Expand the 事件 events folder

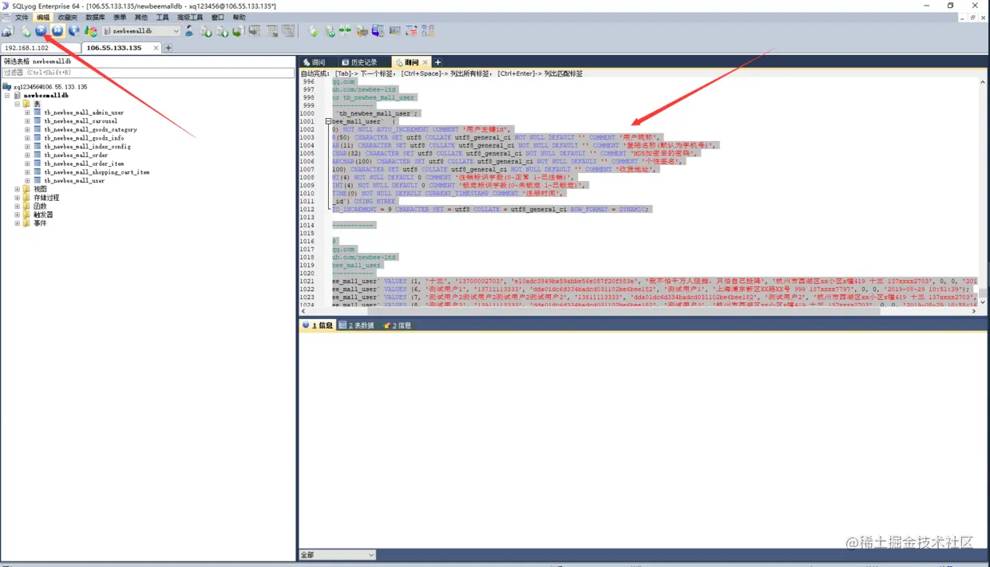[18, 223]
